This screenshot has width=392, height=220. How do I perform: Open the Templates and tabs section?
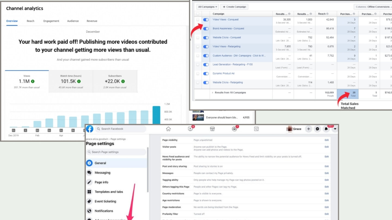click(116, 192)
